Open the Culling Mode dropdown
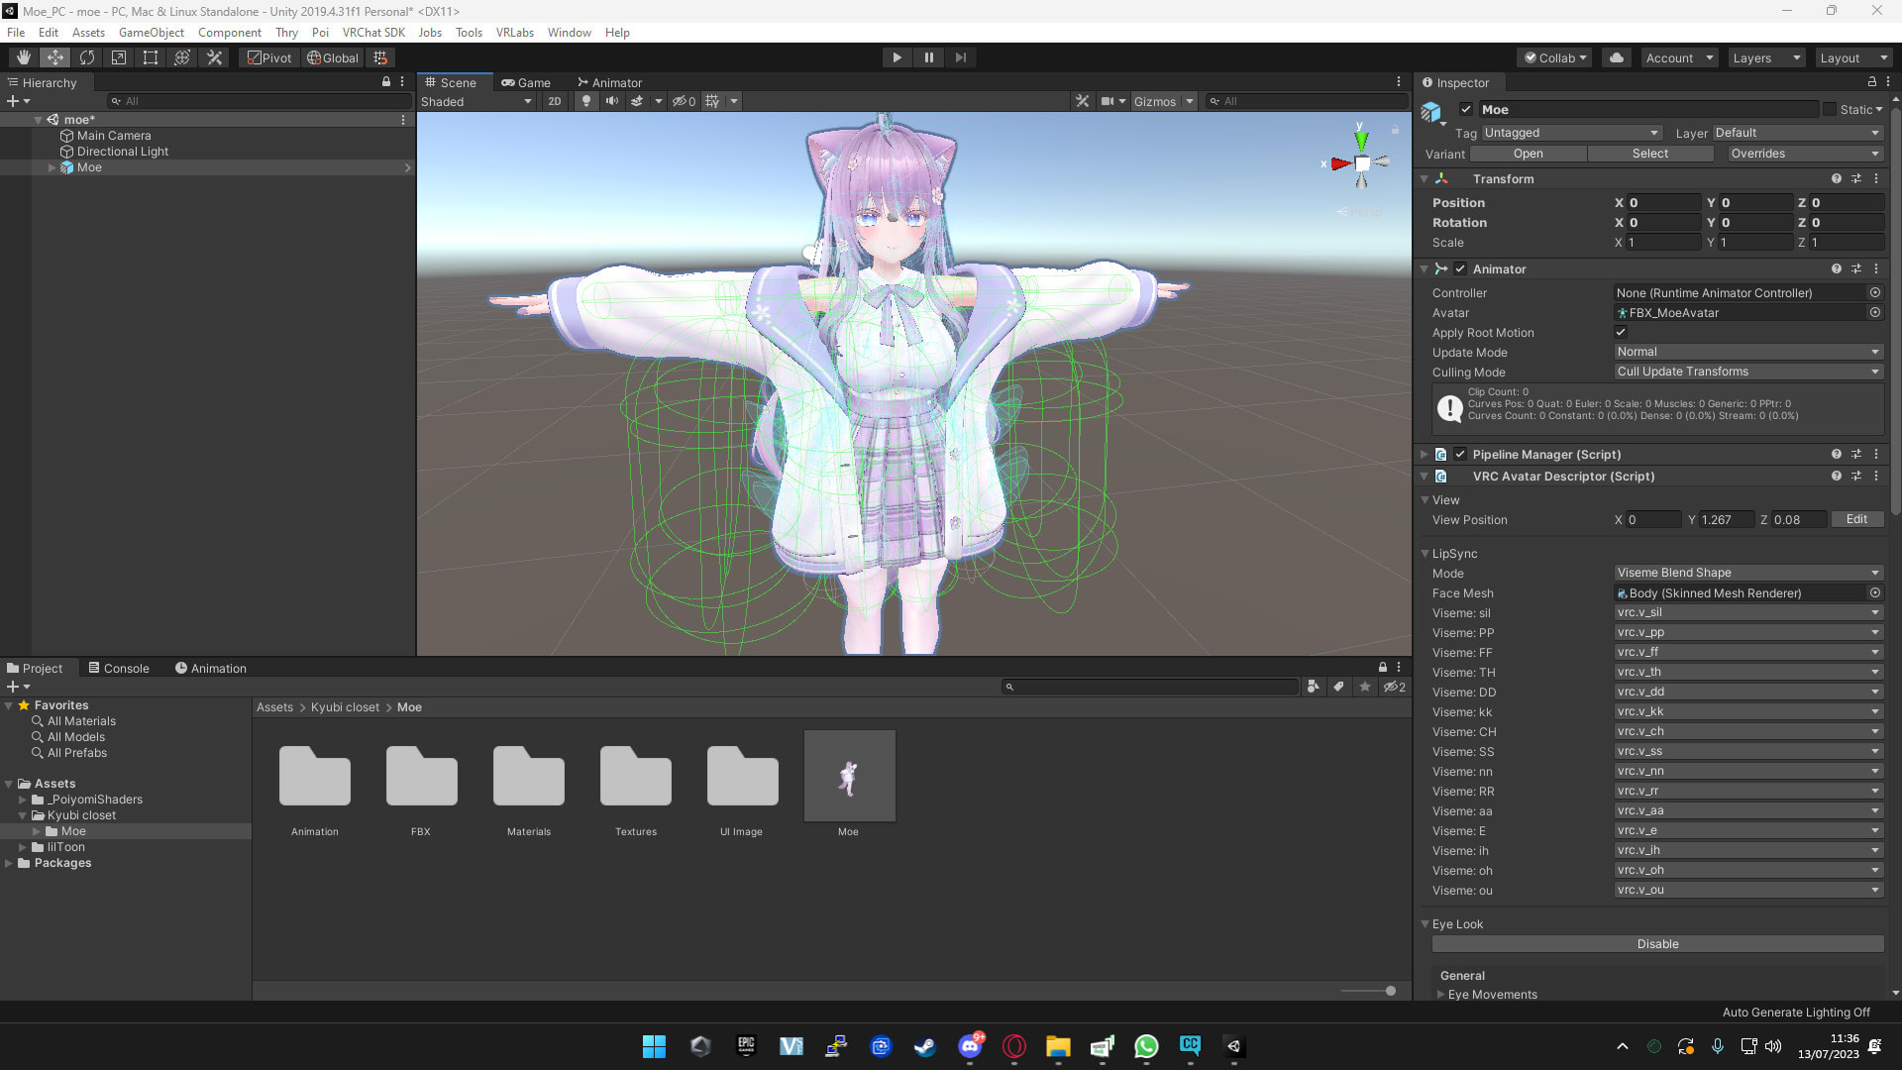Image resolution: width=1902 pixels, height=1070 pixels. coord(1747,373)
